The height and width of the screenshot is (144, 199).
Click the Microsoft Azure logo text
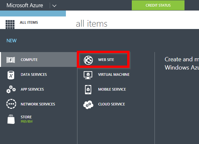[25, 6]
